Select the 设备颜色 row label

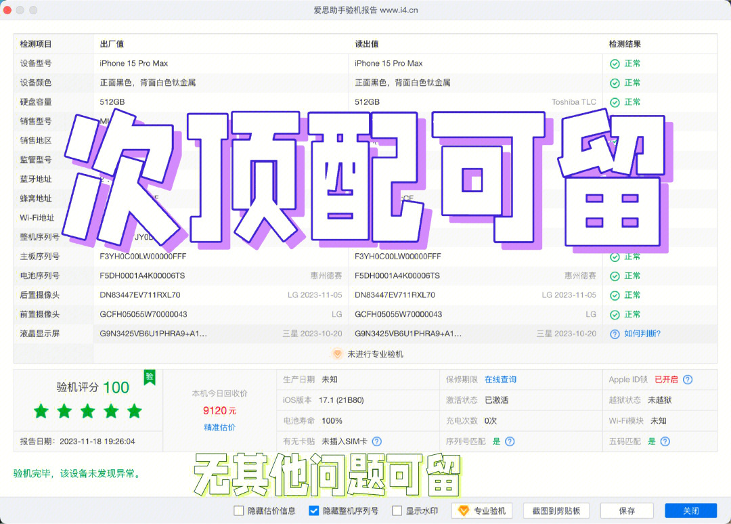36,83
